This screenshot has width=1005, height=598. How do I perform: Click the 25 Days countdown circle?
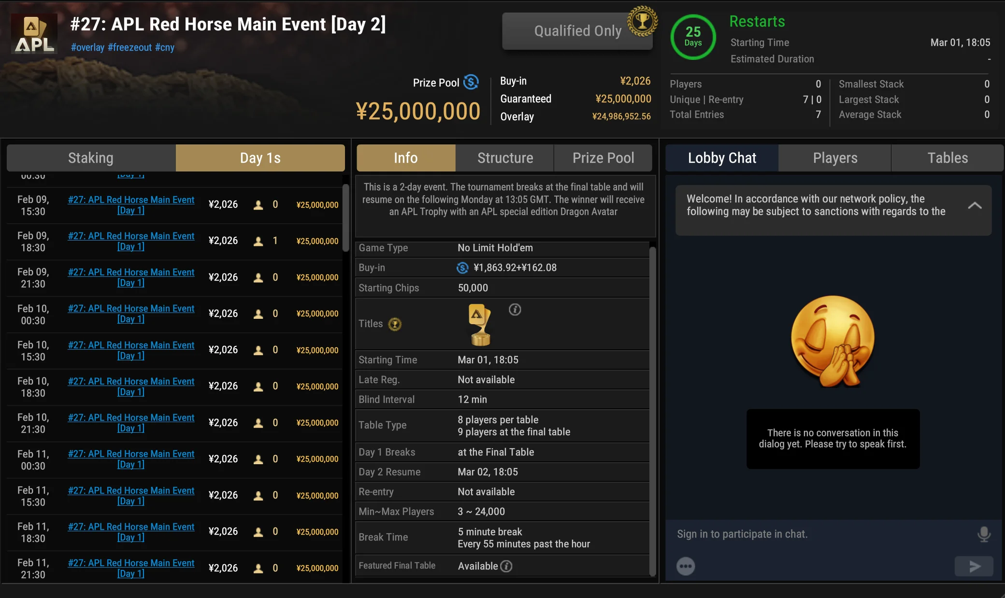[693, 37]
